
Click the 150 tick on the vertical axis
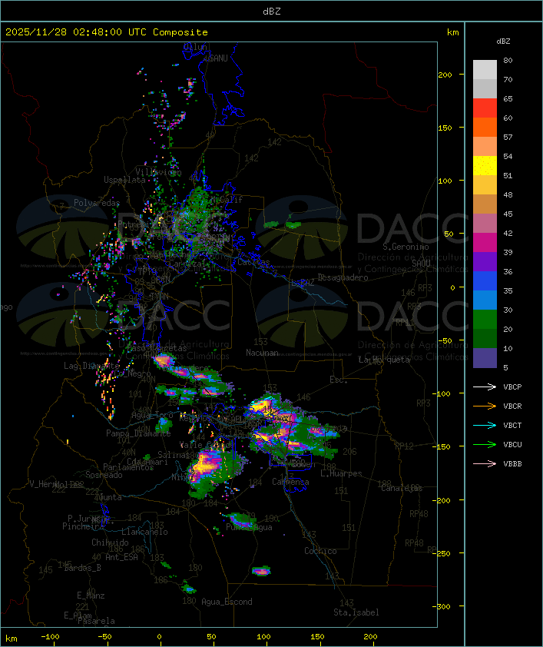(445, 128)
